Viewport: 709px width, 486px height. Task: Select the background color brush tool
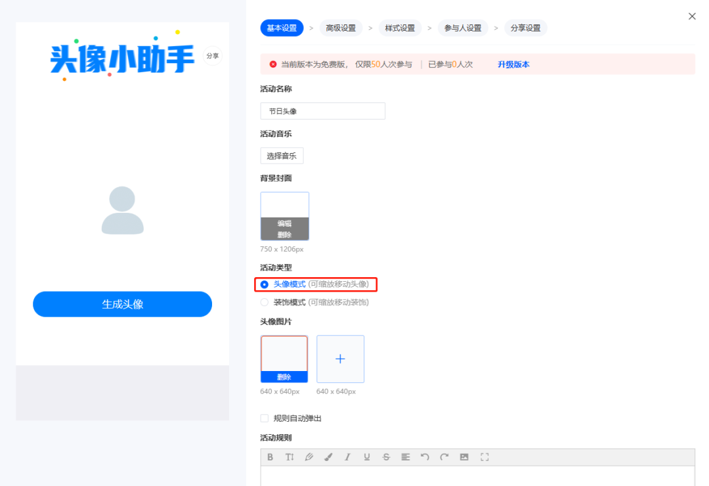pyautogui.click(x=328, y=457)
